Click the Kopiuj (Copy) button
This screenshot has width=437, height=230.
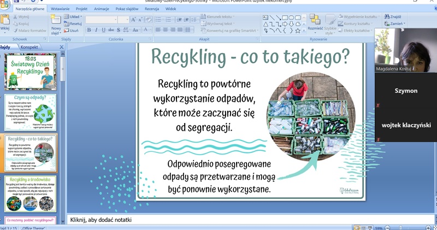click(21, 23)
